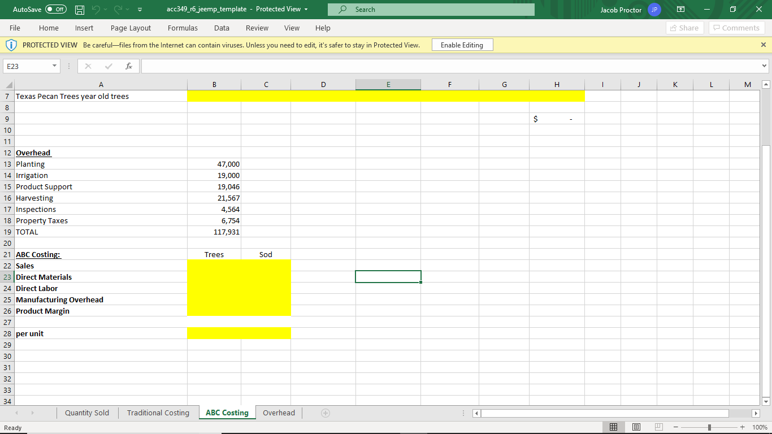This screenshot has height=434, width=772.
Task: Click the Save icon in title bar
Action: (80, 10)
